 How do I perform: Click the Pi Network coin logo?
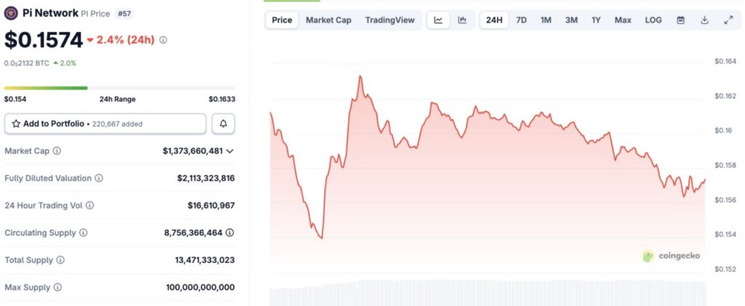click(x=11, y=13)
